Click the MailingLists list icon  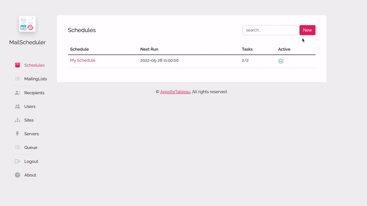tap(17, 79)
